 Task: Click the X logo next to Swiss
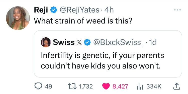pyautogui.click(x=79, y=42)
